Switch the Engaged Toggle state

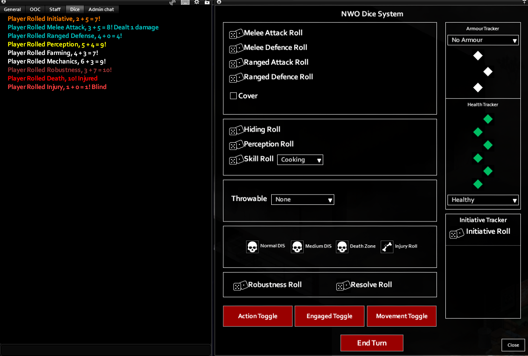click(x=329, y=316)
